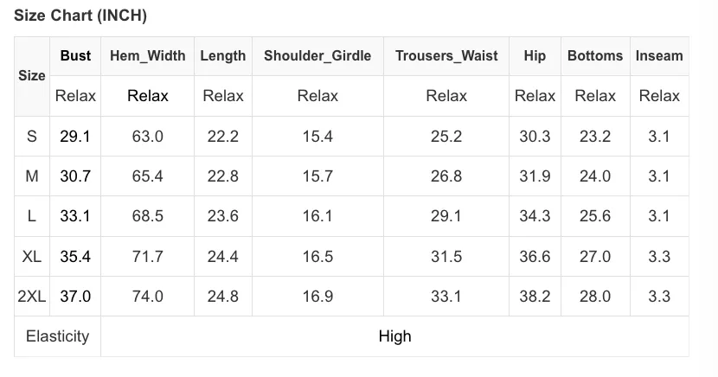Click the Elasticity row label
Screen dimensions: 718x377
coord(57,336)
